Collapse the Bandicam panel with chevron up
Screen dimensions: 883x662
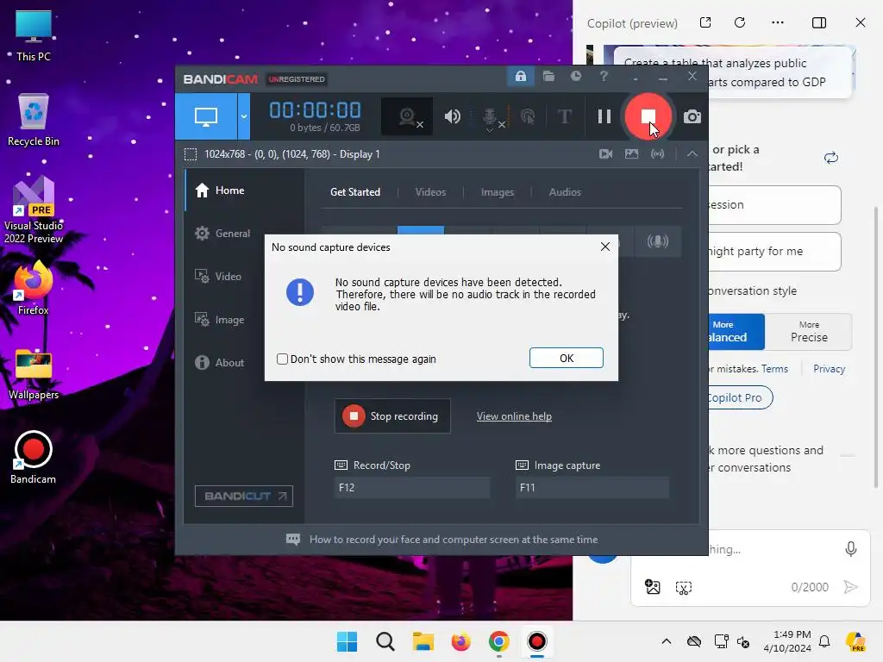pyautogui.click(x=692, y=153)
